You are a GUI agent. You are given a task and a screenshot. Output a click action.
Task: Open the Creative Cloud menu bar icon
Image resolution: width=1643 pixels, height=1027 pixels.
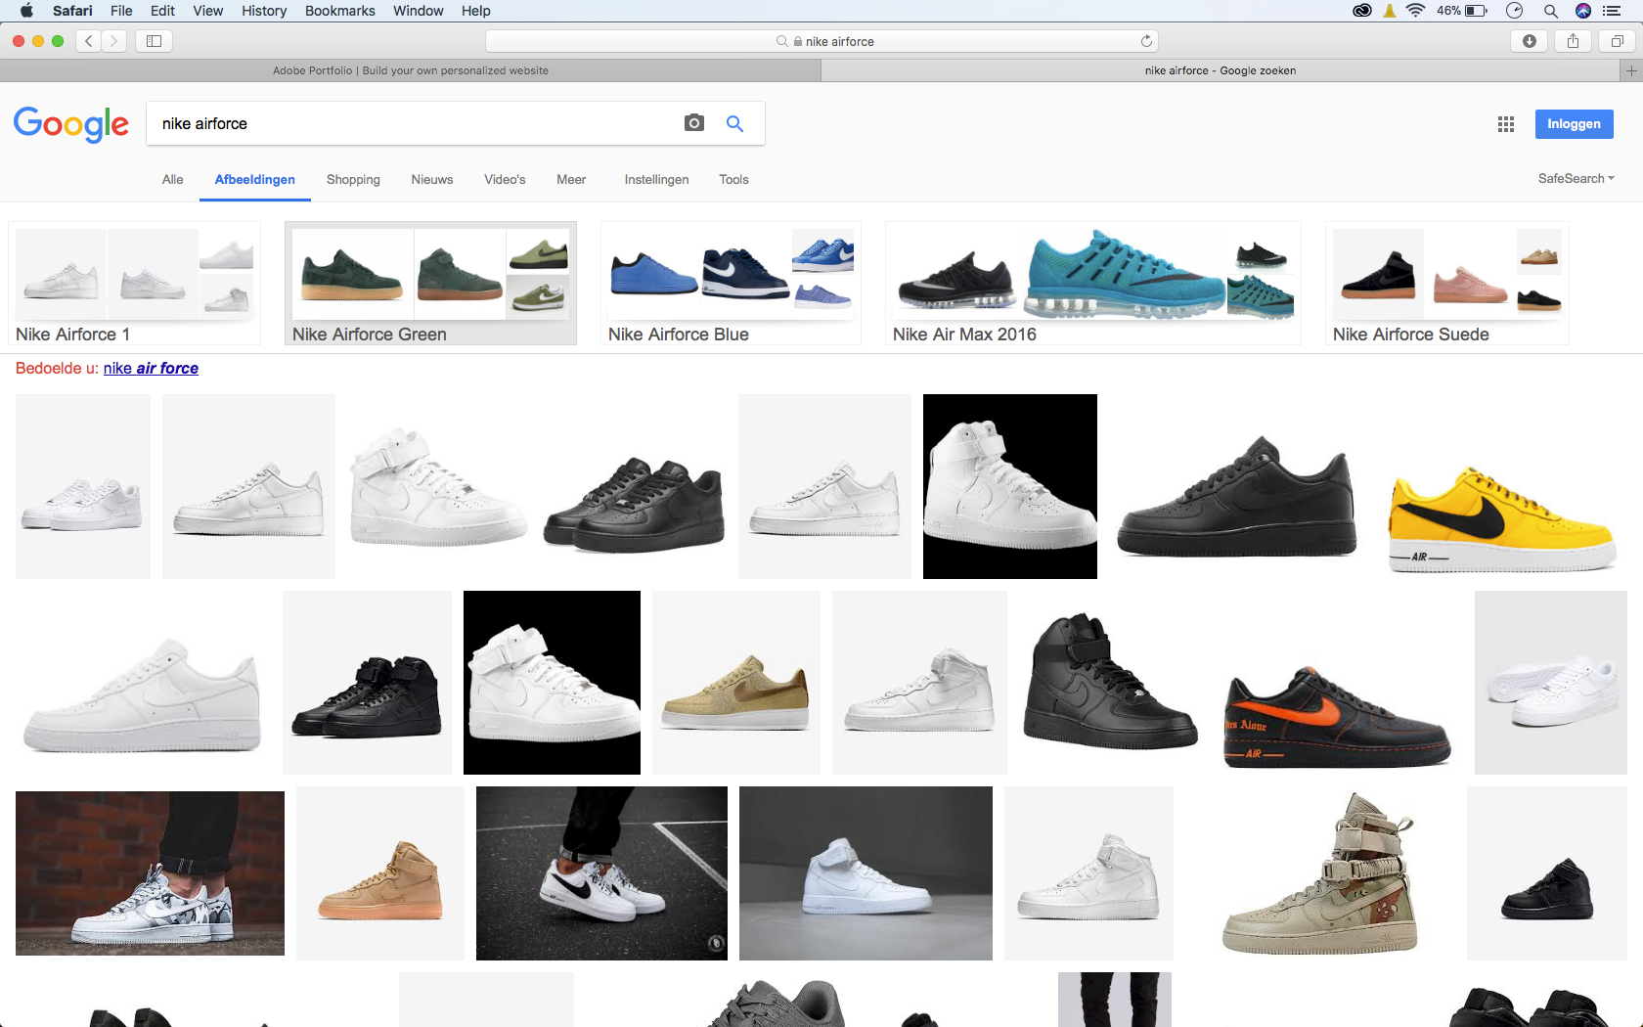[1361, 11]
